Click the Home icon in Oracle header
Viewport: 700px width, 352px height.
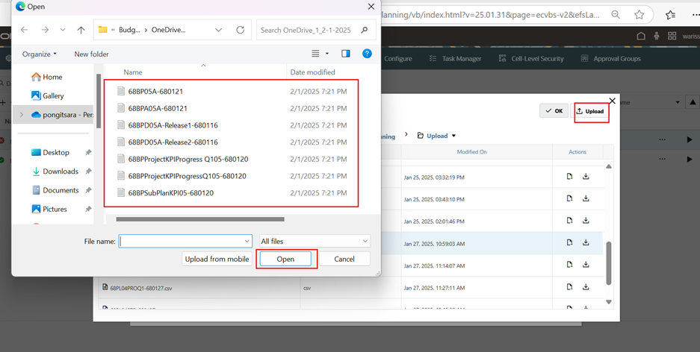[641, 36]
